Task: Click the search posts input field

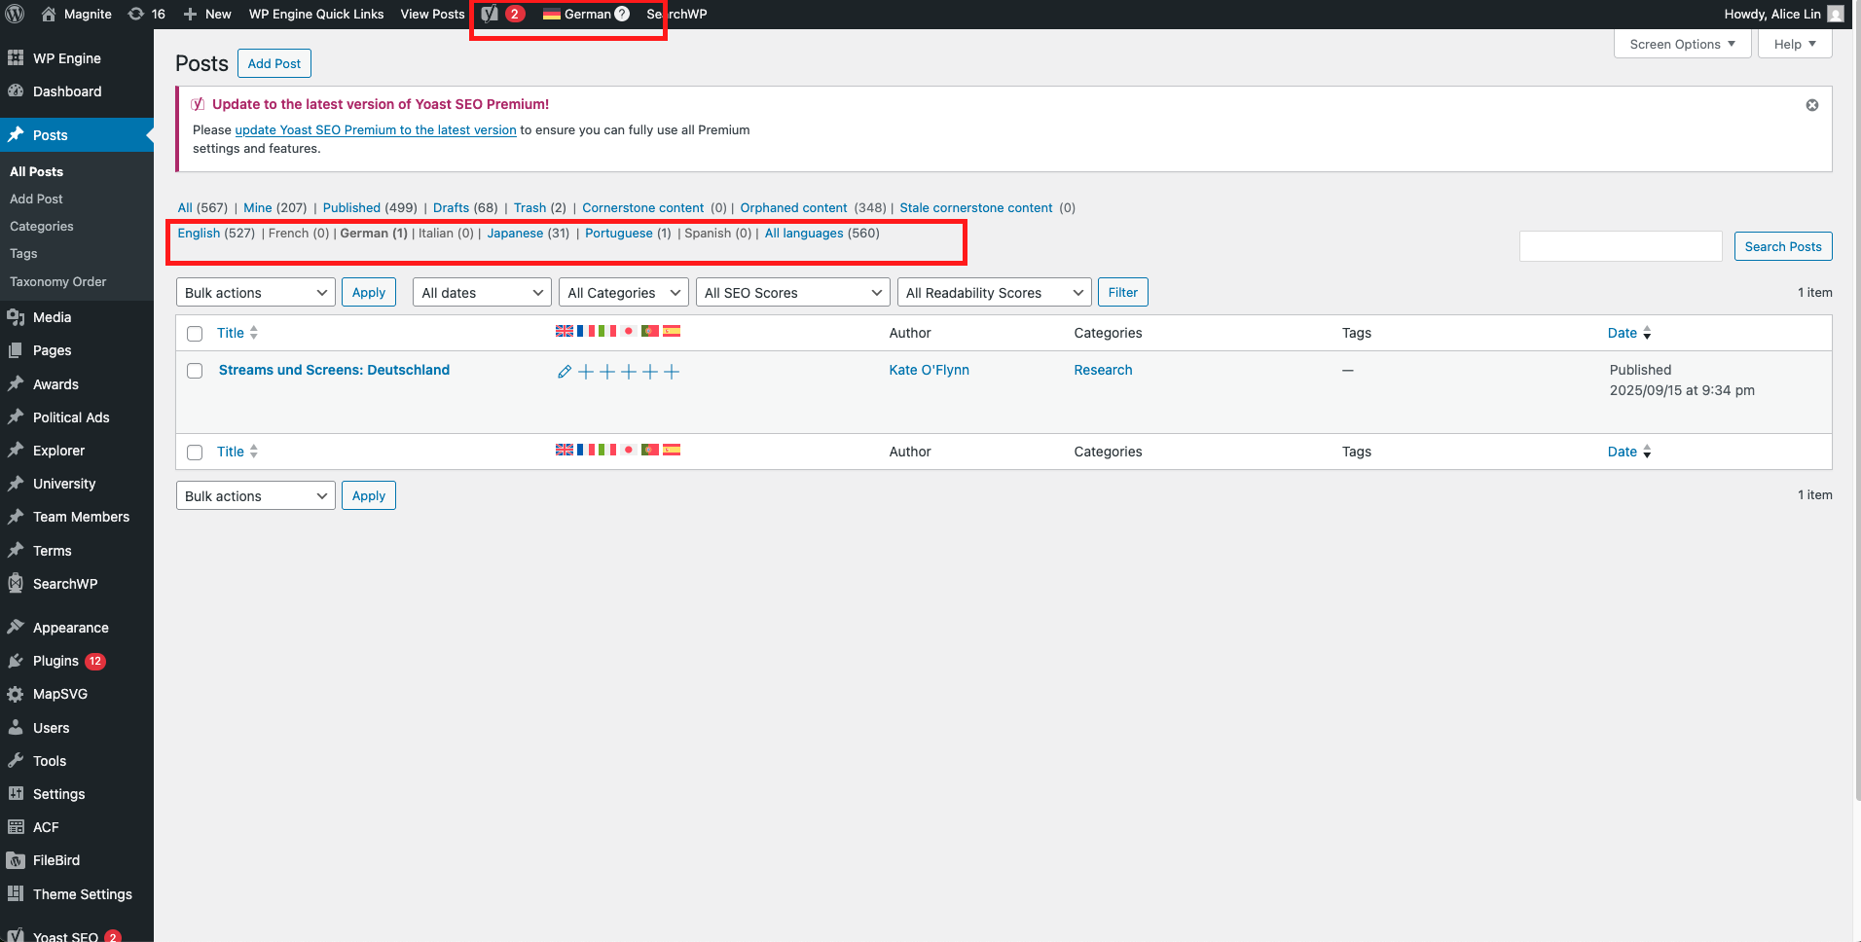Action: pos(1620,246)
